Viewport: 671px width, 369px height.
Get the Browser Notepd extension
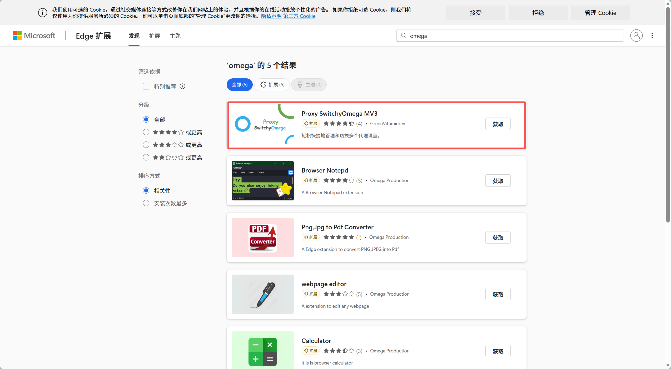[498, 181]
